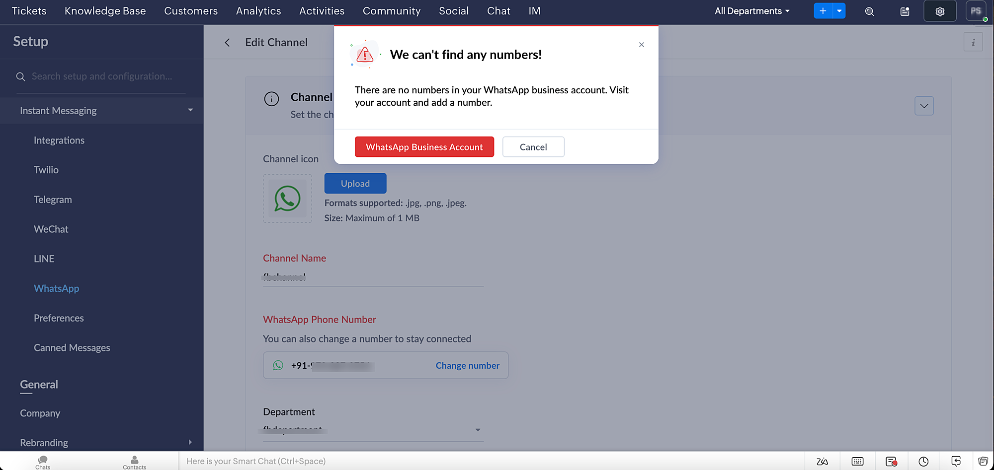Image resolution: width=994 pixels, height=470 pixels.
Task: Open the Community tab
Action: [x=392, y=11]
